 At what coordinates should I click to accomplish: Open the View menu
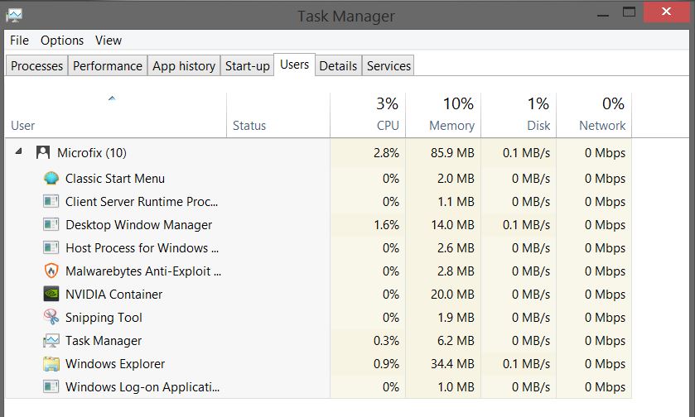(109, 41)
